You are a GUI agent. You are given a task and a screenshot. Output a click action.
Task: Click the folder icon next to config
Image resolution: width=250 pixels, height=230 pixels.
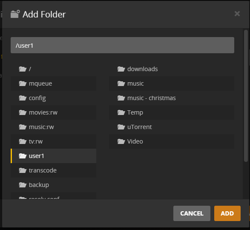(23, 98)
